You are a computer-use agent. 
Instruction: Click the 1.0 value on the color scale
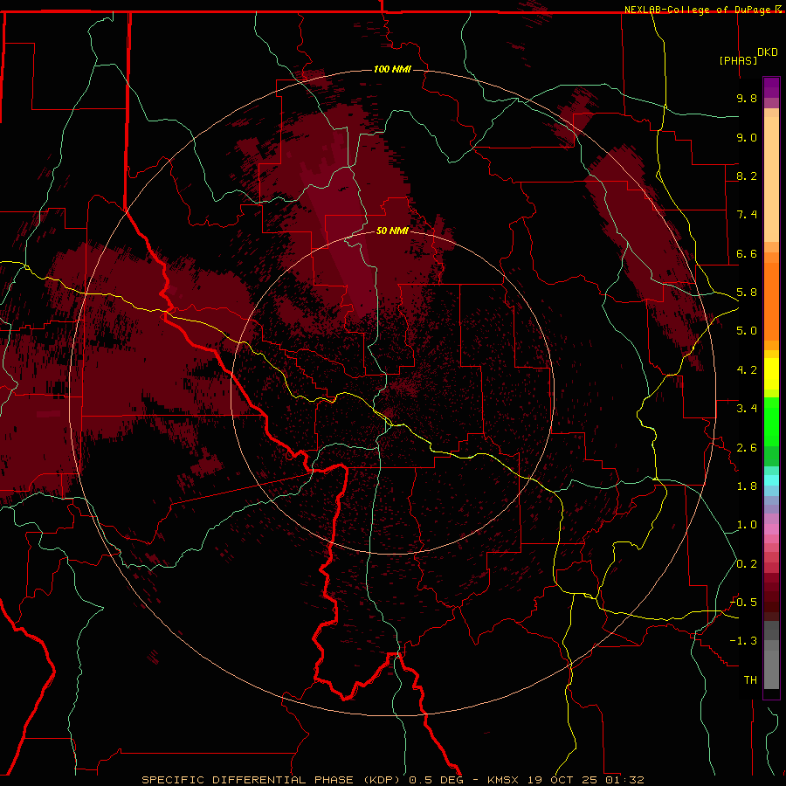pos(747,525)
